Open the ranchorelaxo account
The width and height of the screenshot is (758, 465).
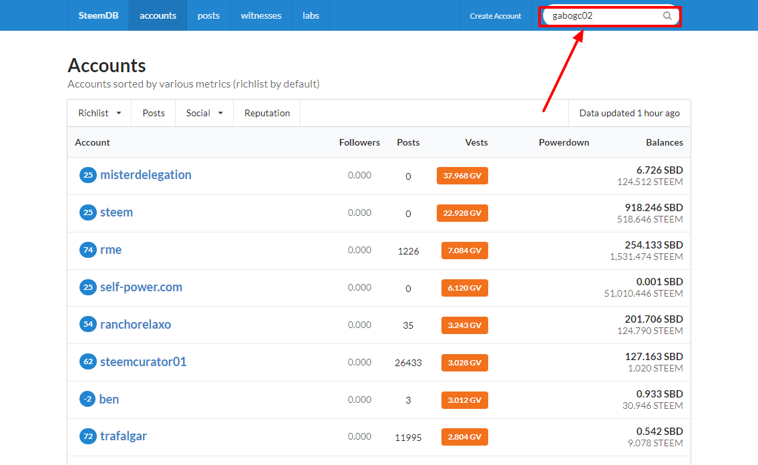point(136,324)
